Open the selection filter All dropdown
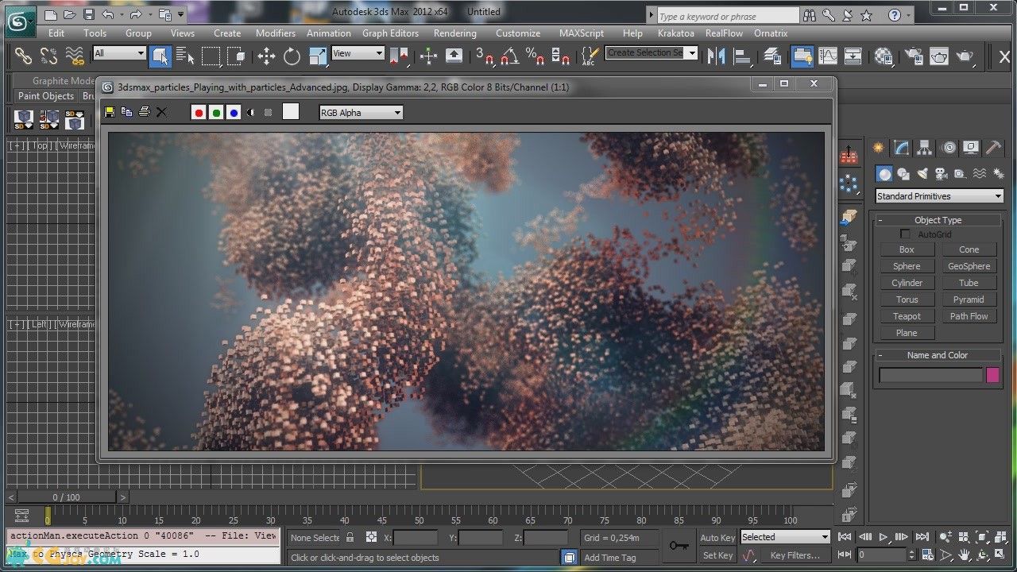The height and width of the screenshot is (572, 1017). point(119,53)
